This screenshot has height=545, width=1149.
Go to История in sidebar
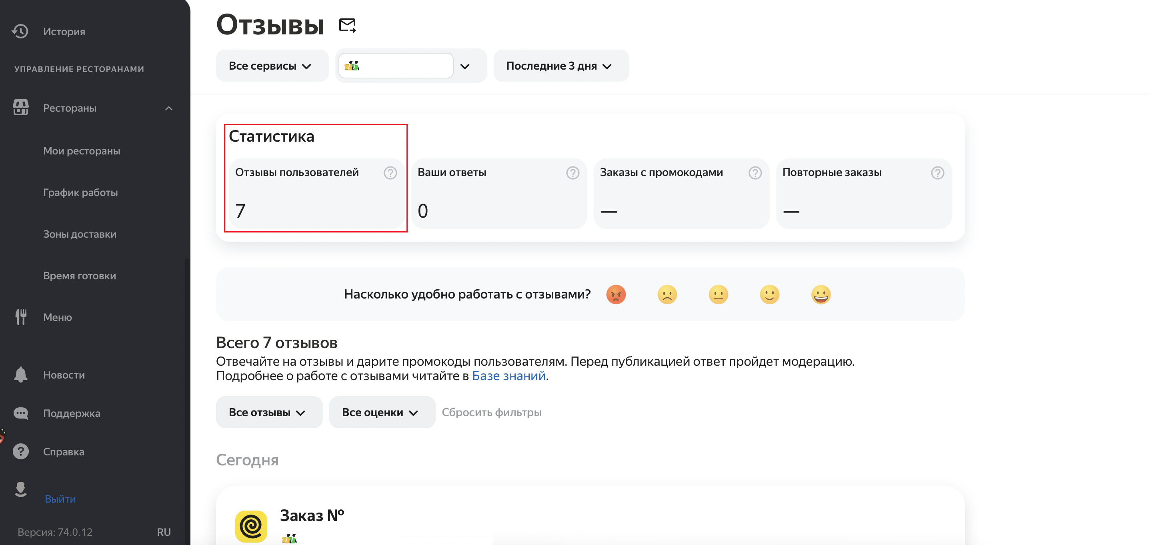pos(64,31)
